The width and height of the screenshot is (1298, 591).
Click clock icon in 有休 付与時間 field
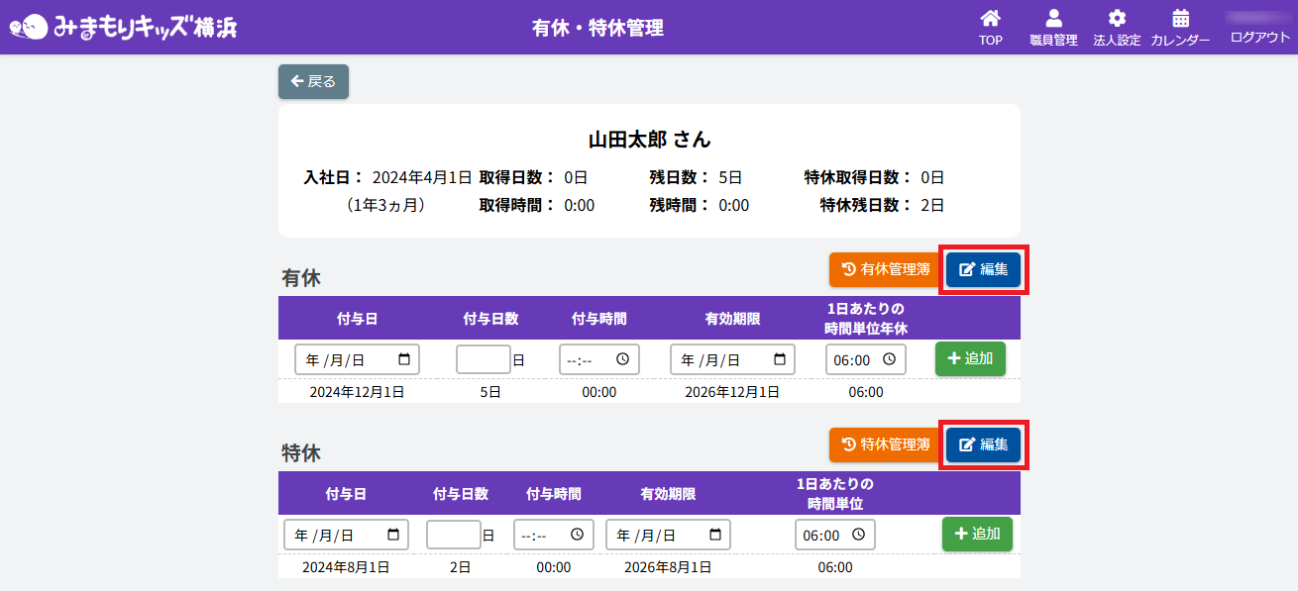click(622, 359)
